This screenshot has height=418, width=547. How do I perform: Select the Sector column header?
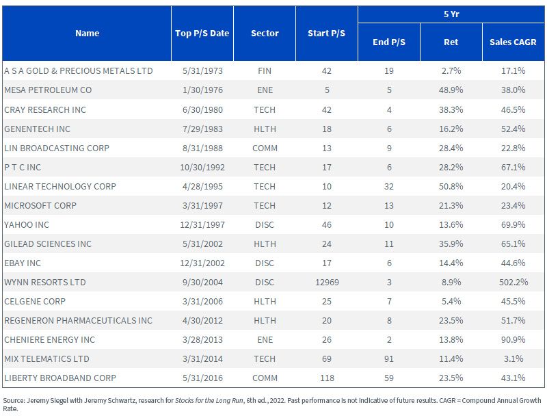[x=265, y=34]
